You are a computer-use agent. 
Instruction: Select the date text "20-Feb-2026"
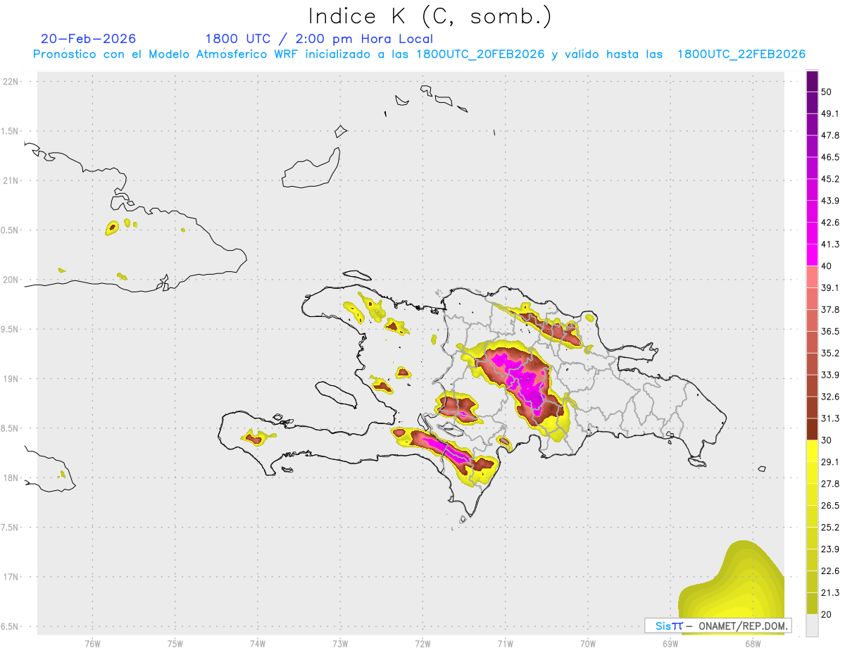tap(89, 39)
